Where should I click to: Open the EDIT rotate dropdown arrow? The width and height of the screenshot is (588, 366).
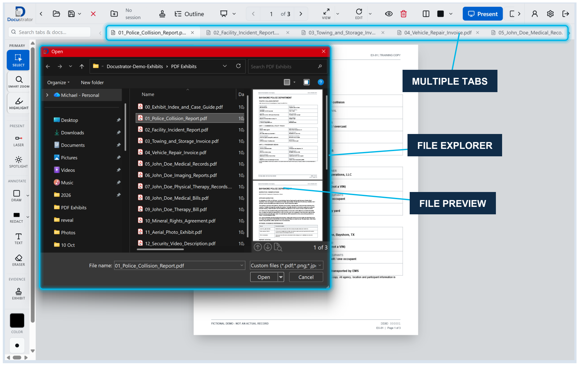(x=370, y=14)
